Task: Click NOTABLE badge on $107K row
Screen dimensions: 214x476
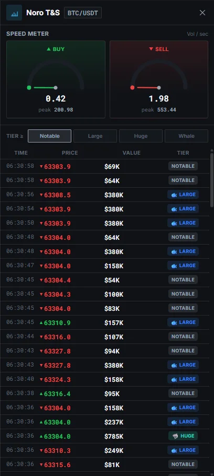Action: [183, 337]
